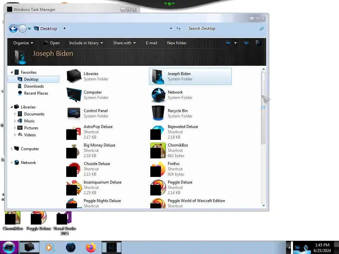339x254 pixels.
Task: Select the Bejeweled Deluxe shortcut icon
Action: point(158,132)
